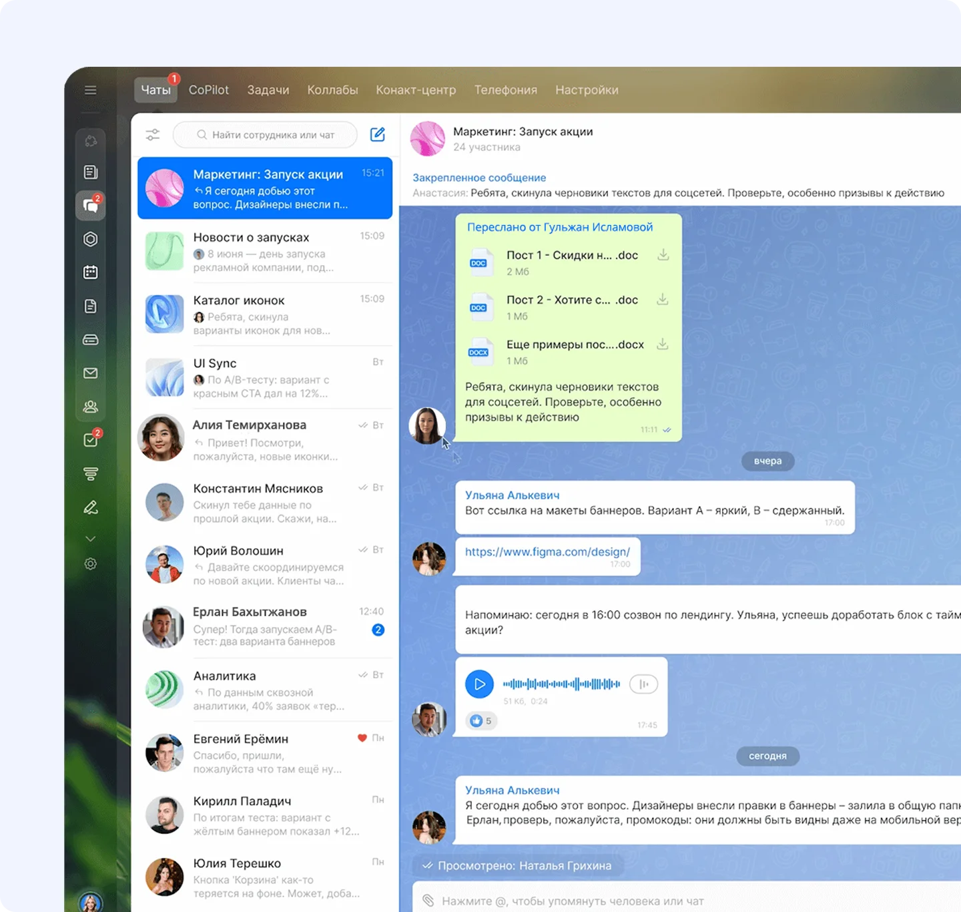This screenshot has height=912, width=961.
Task: Open the chats sidebar icon with badge
Action: click(x=91, y=204)
